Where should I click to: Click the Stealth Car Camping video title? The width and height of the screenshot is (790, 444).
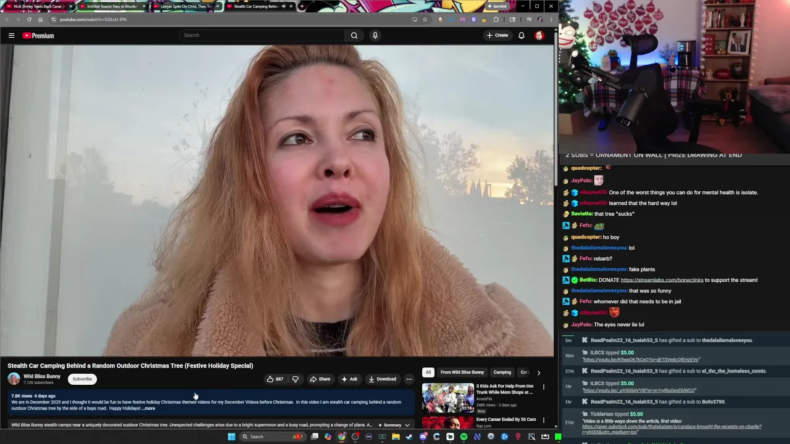[130, 366]
